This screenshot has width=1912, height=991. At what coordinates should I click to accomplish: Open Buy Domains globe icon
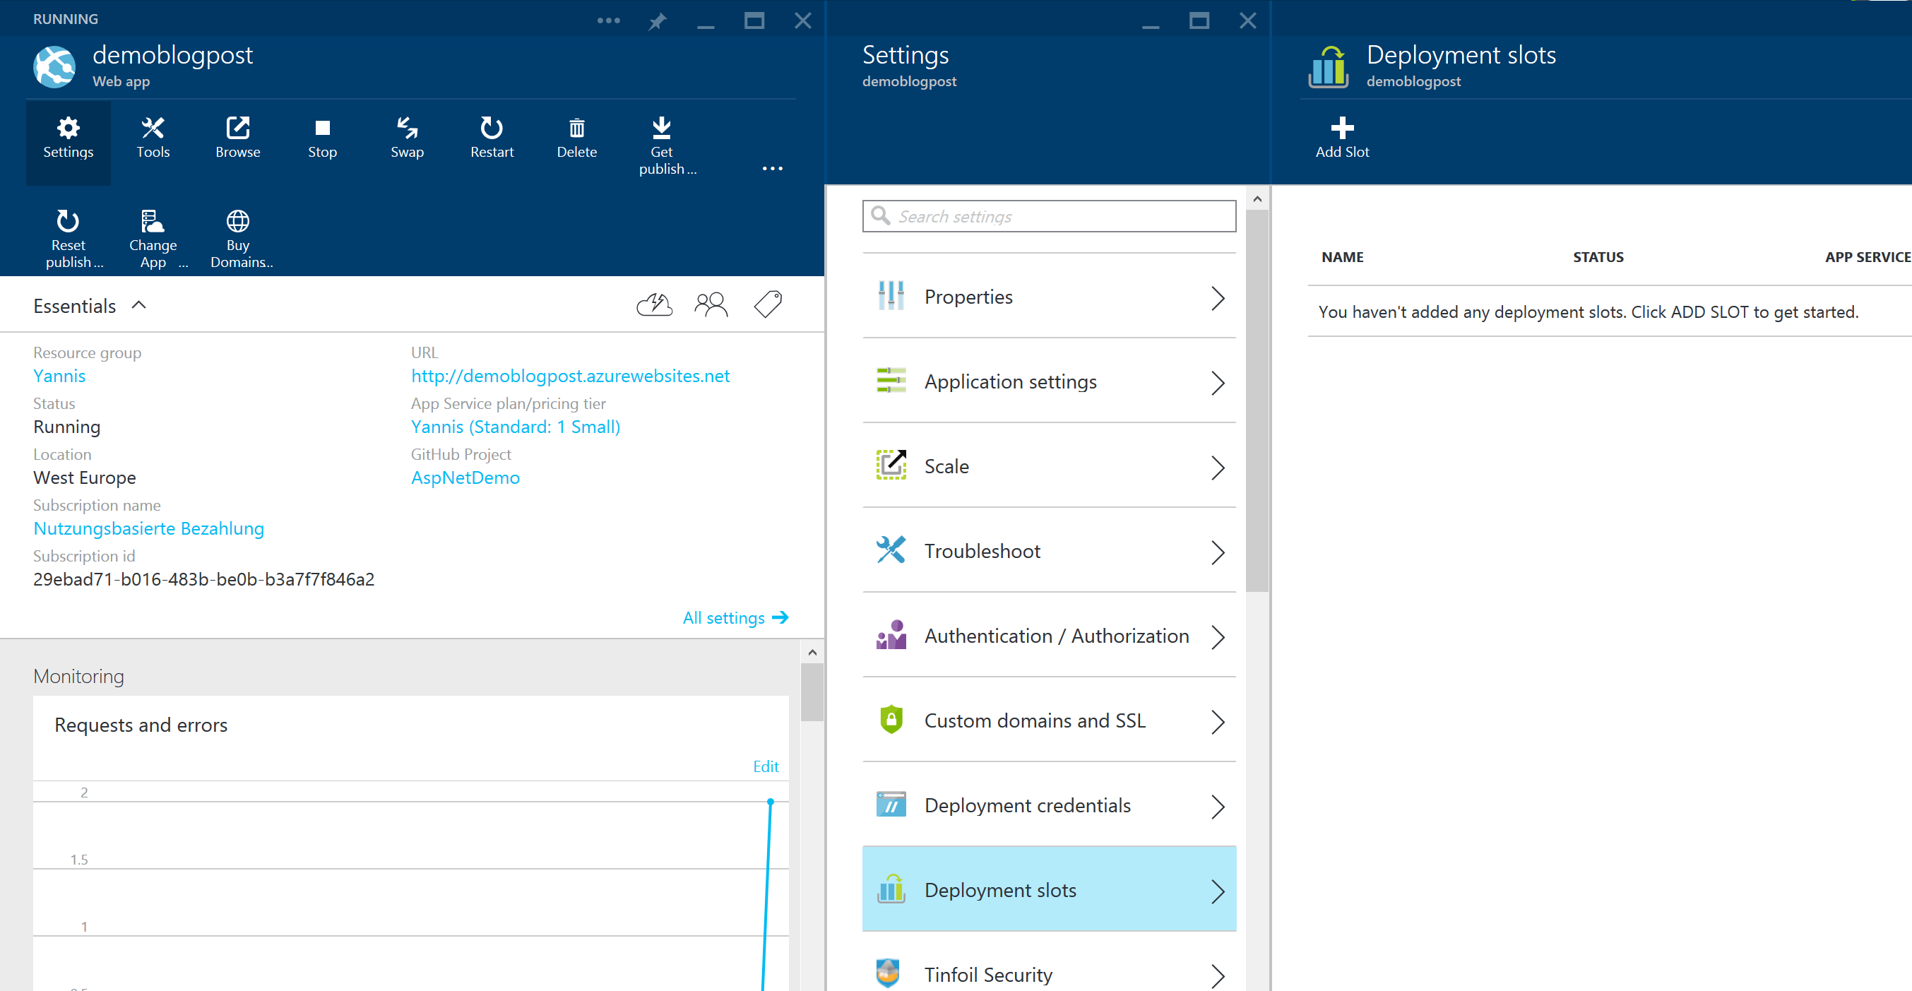[x=237, y=221]
